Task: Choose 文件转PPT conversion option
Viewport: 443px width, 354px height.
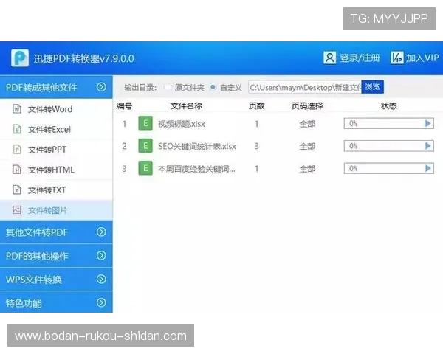Action: (56, 149)
